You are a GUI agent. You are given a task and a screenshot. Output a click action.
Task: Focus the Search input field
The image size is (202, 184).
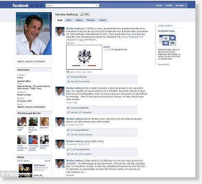tap(70, 5)
